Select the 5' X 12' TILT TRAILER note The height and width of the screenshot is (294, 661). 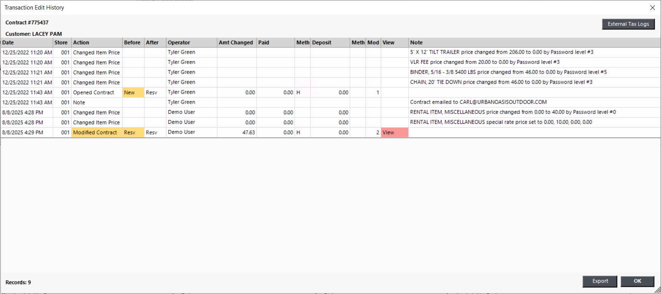pos(501,52)
